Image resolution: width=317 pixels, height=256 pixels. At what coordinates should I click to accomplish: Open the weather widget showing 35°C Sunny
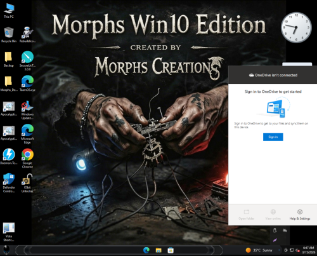click(259, 250)
